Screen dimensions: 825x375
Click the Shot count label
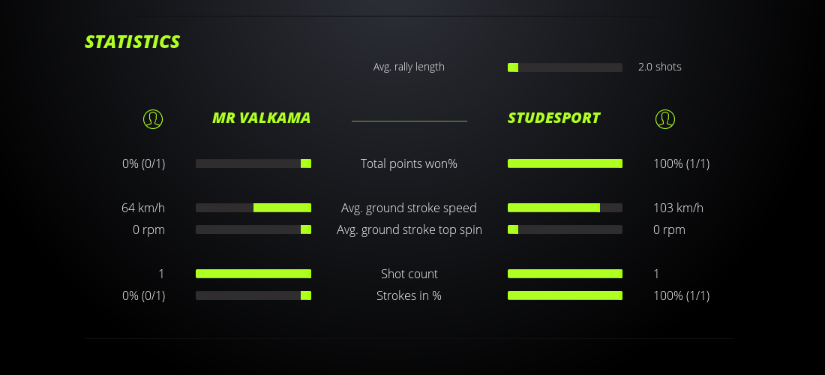click(409, 274)
